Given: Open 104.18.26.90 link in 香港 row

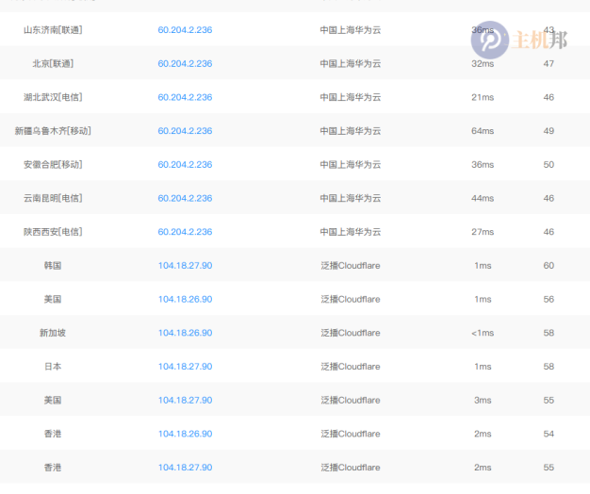Looking at the screenshot, I should pyautogui.click(x=185, y=434).
